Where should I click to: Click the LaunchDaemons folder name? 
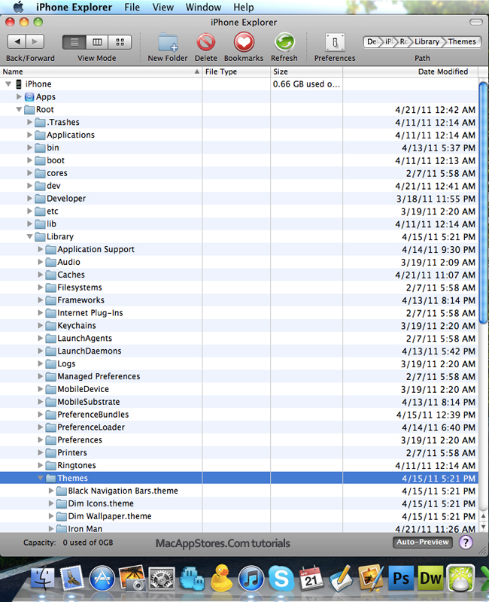pyautogui.click(x=90, y=351)
